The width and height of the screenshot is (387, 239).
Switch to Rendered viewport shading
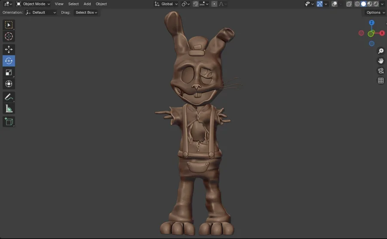tap(376, 4)
